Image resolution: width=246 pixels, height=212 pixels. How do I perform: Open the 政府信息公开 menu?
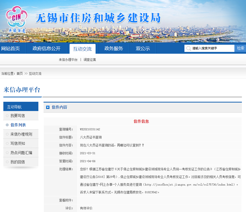click(47, 48)
